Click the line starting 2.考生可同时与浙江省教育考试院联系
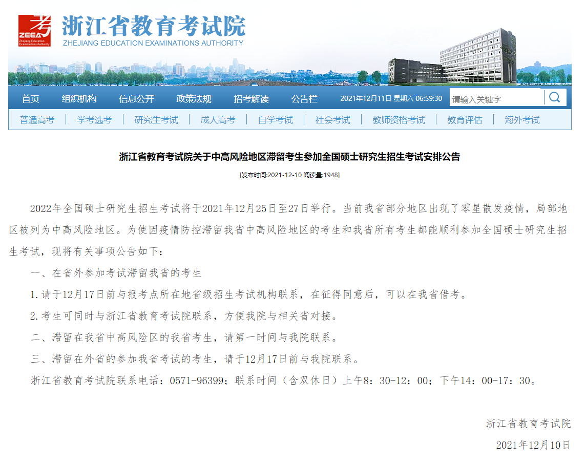 184,317
